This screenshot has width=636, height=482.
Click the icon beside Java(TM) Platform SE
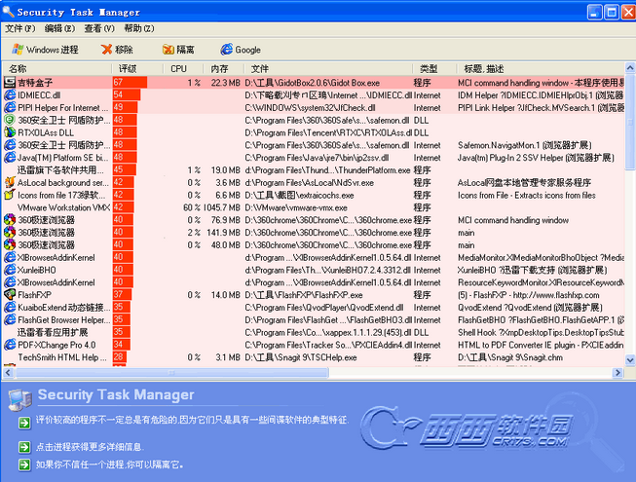click(10, 158)
